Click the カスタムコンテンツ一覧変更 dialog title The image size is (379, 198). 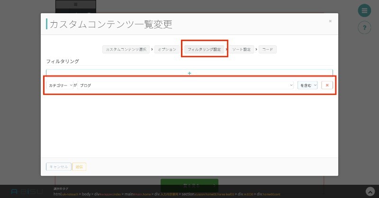pos(111,24)
